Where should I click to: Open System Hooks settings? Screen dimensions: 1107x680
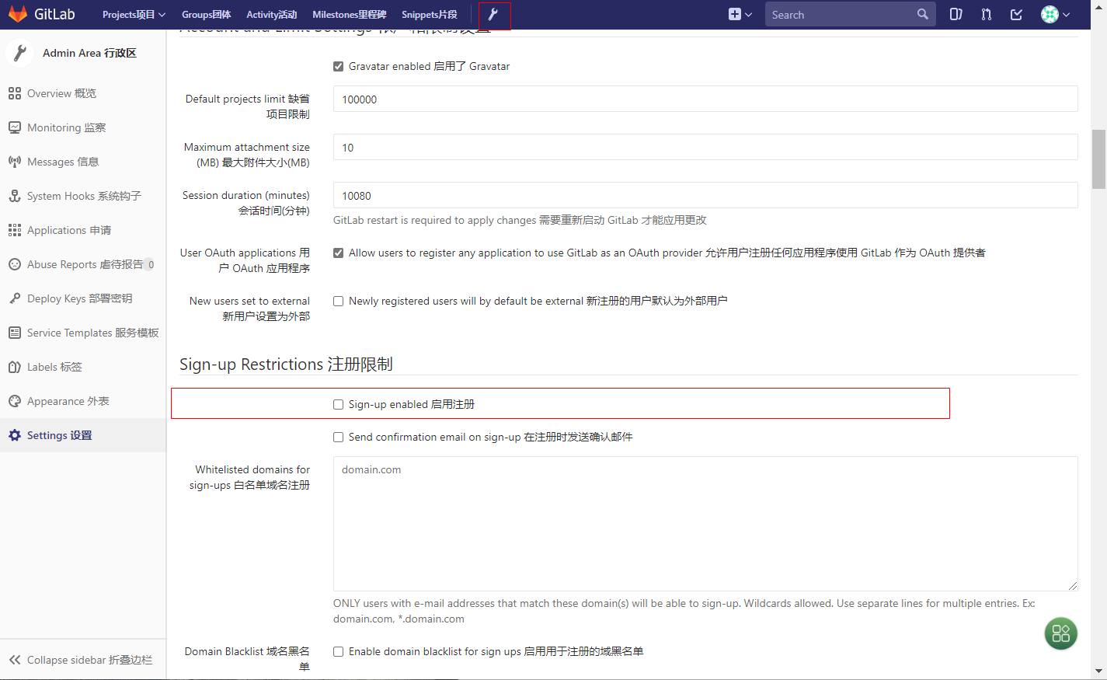tap(75, 195)
